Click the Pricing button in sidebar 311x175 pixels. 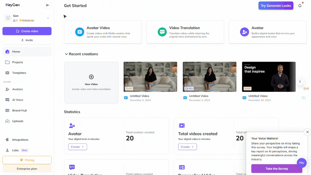[x=27, y=160]
